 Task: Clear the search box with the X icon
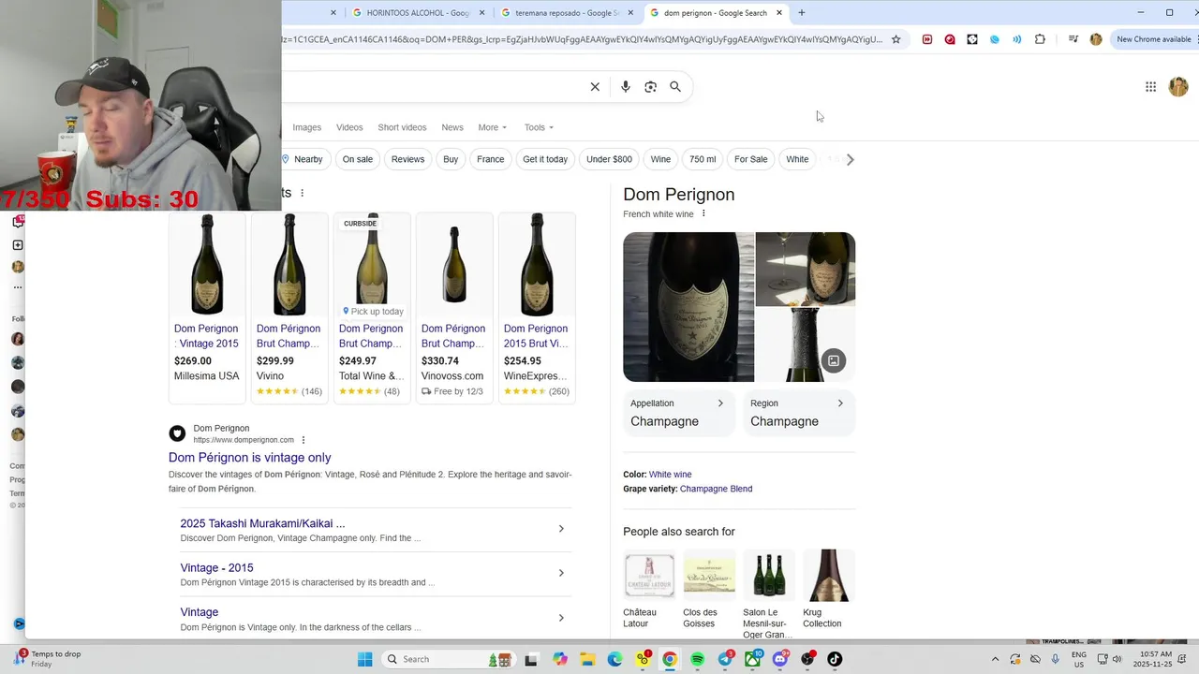pyautogui.click(x=595, y=87)
